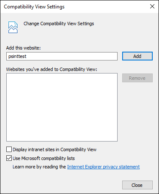This screenshot has height=194, width=159.
Task: Toggle via the Use Microsoft compatibility lists text
Action: coord(44,158)
